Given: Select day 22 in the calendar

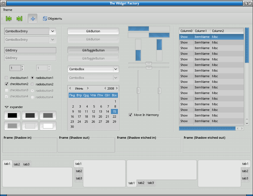Looking at the screenshot, I should coord(114,117).
